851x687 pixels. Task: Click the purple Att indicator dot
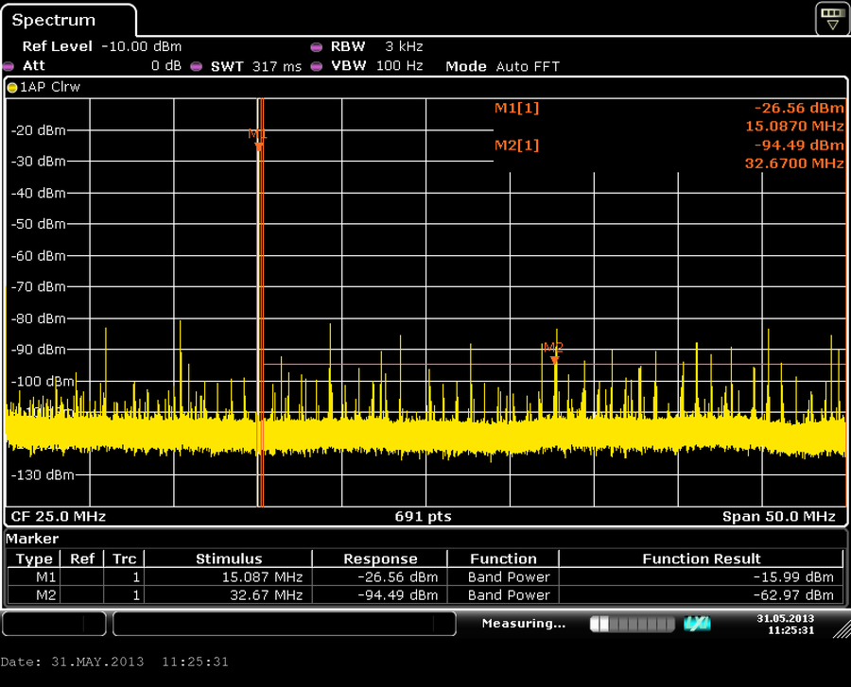pyautogui.click(x=9, y=66)
